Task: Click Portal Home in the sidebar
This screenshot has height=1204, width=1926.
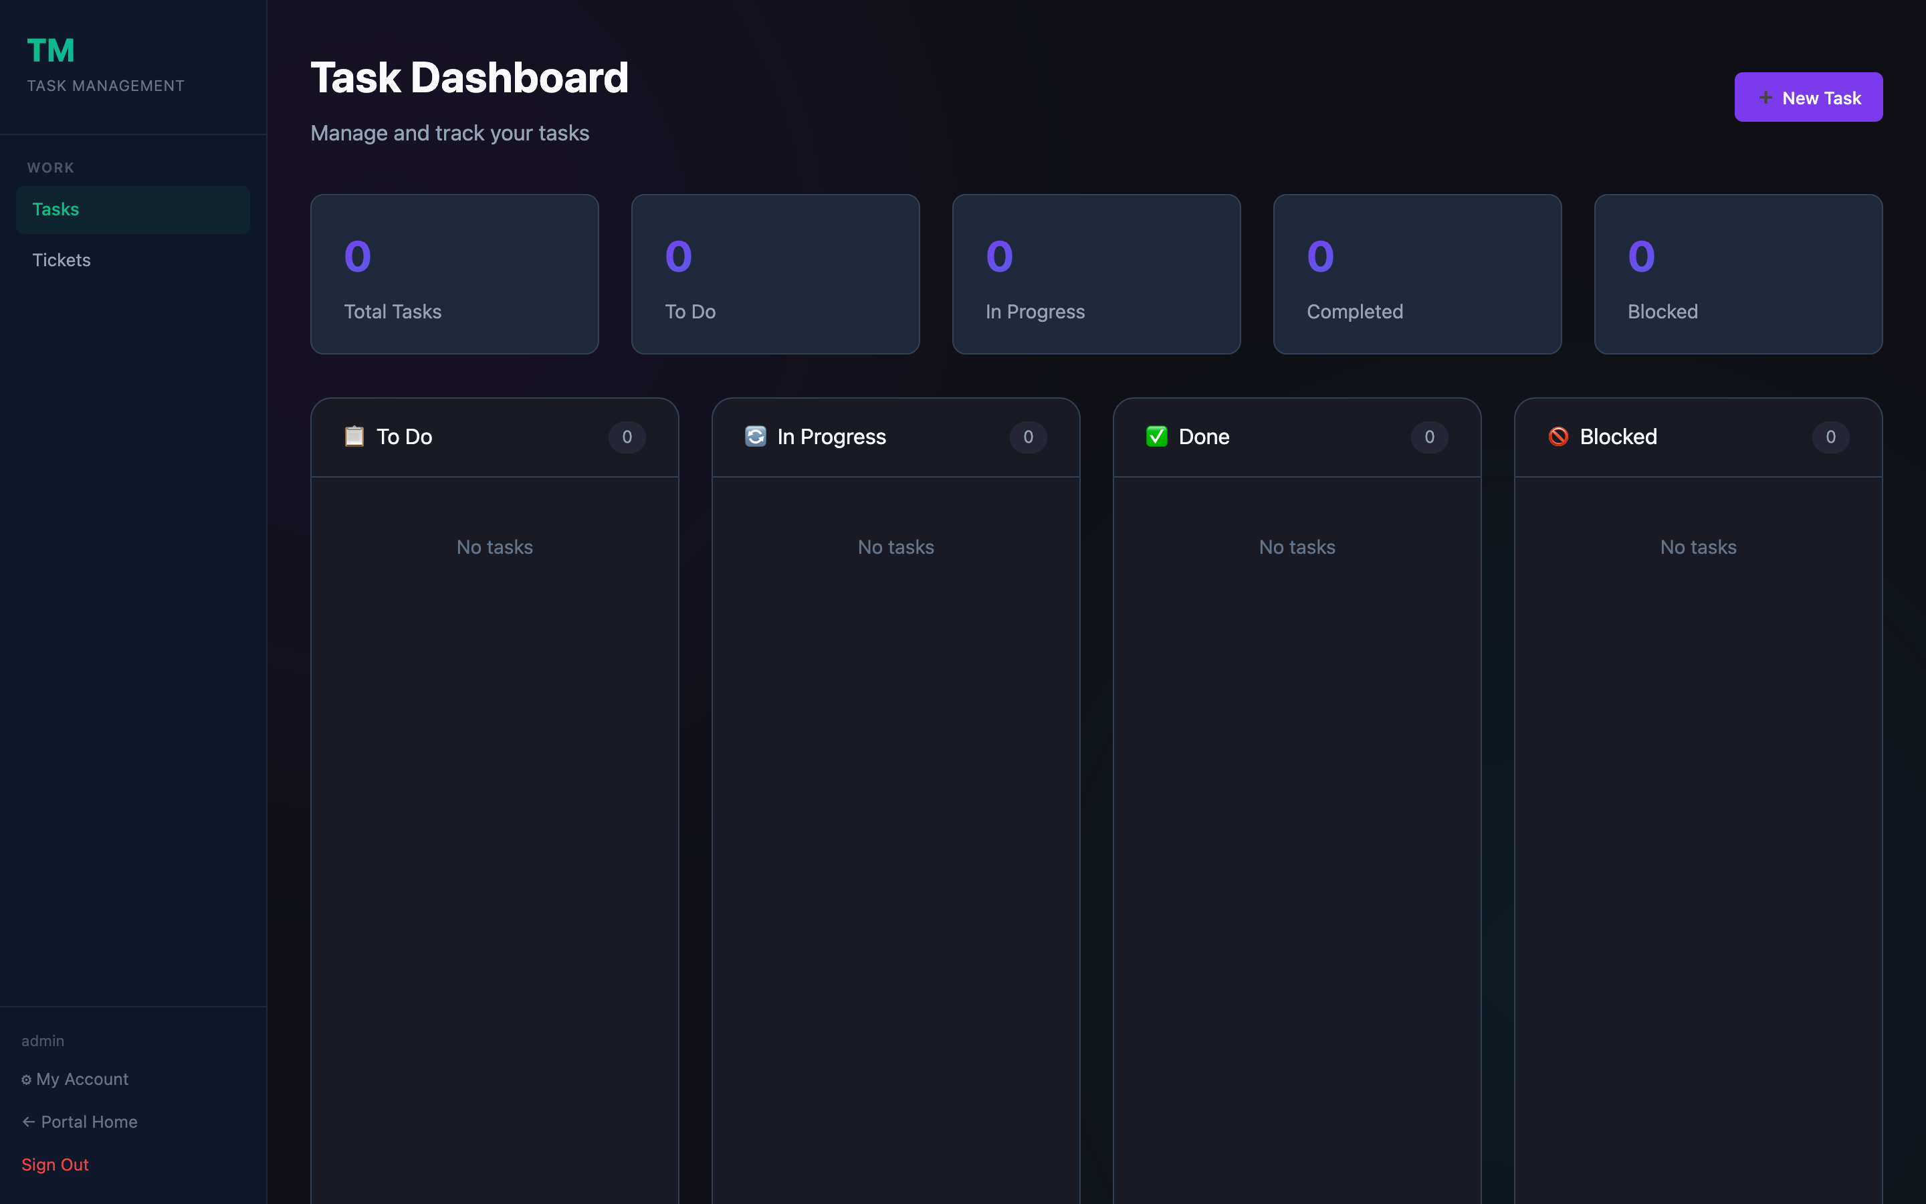Action: (x=88, y=1121)
